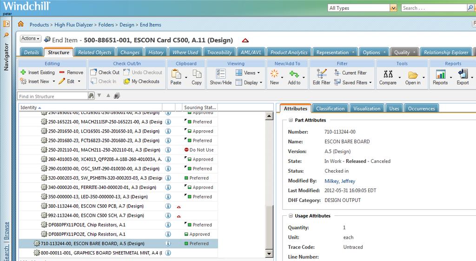The width and height of the screenshot is (476, 261).
Task: Click Products breadcrumb link
Action: (x=39, y=25)
